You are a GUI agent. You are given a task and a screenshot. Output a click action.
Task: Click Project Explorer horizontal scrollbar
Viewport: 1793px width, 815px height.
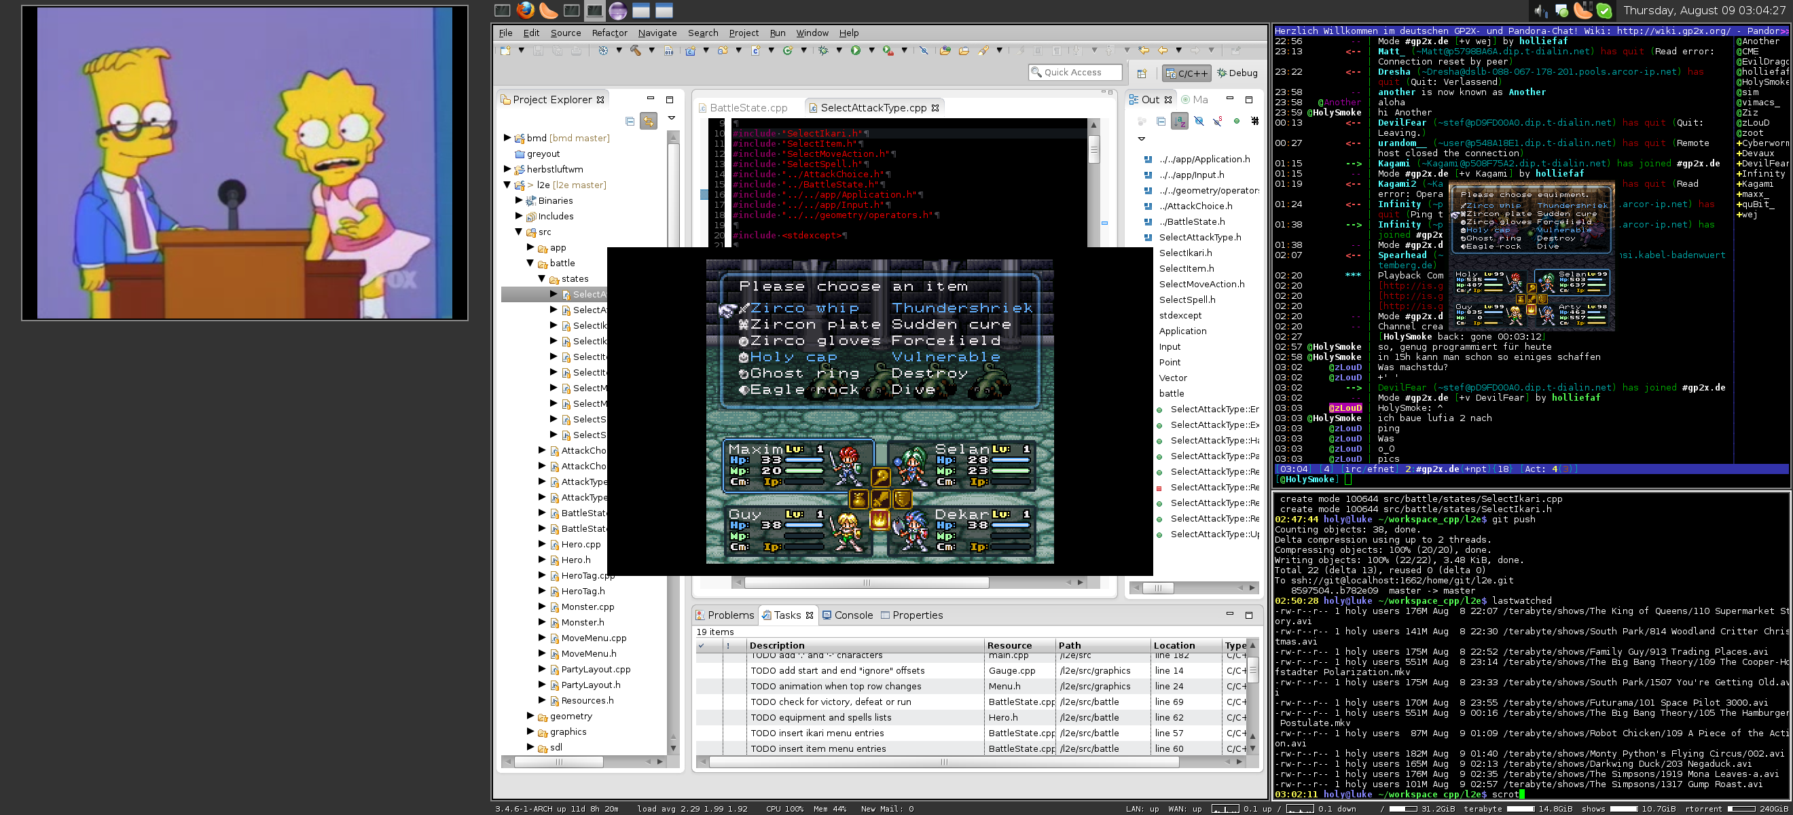pos(559,762)
